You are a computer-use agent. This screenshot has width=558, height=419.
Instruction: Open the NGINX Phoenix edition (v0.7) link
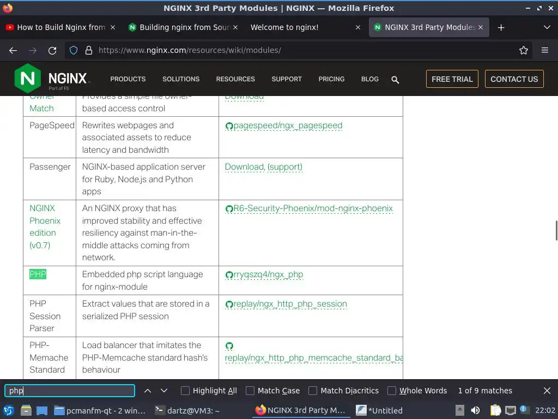click(45, 226)
